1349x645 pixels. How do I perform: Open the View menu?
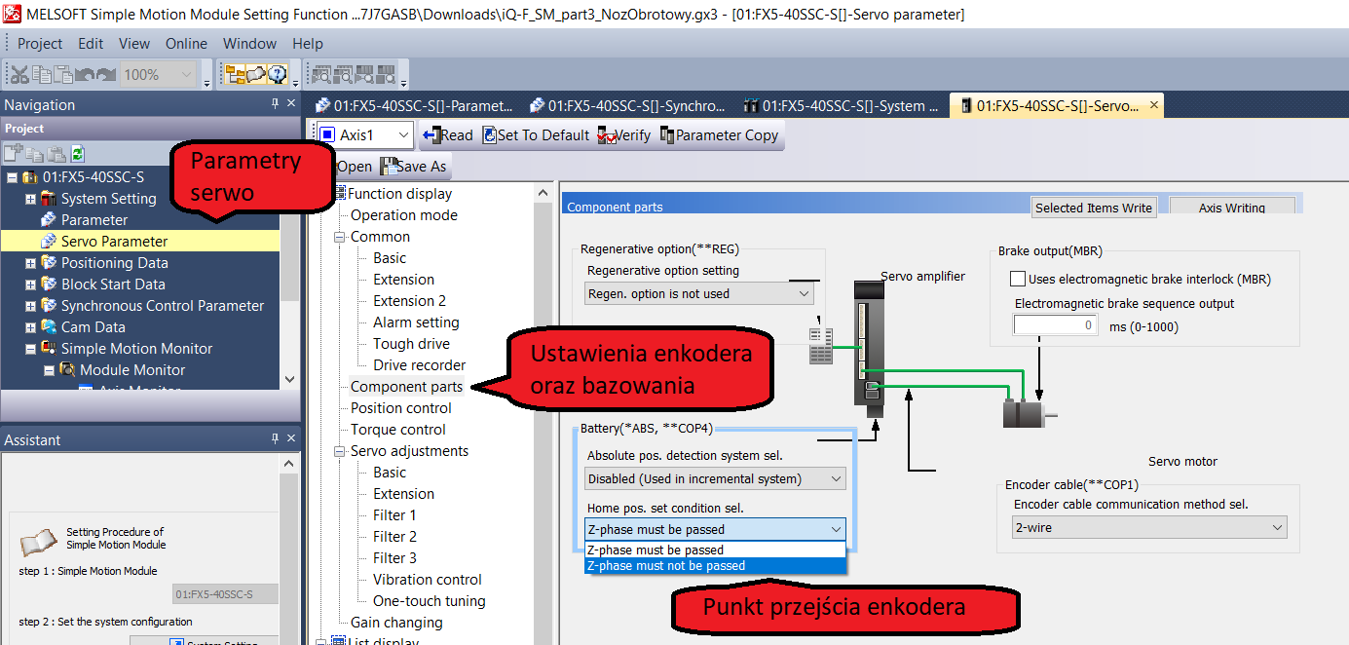[134, 44]
